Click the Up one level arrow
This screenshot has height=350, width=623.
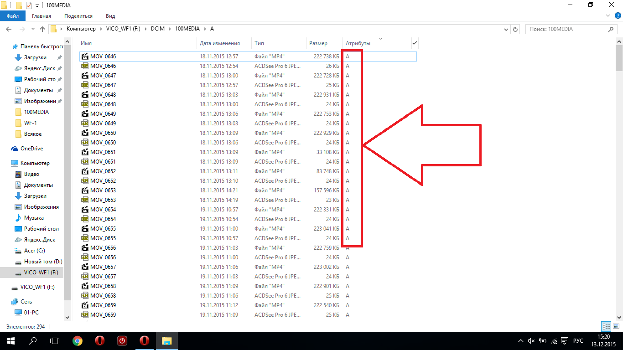[42, 29]
